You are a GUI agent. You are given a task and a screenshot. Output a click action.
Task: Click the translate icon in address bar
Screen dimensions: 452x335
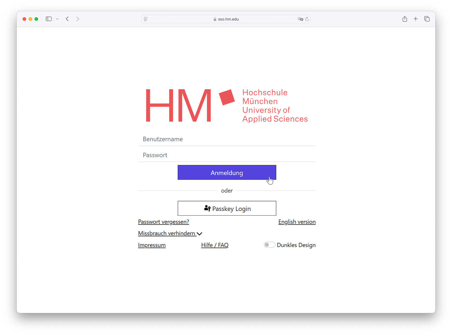click(x=300, y=19)
